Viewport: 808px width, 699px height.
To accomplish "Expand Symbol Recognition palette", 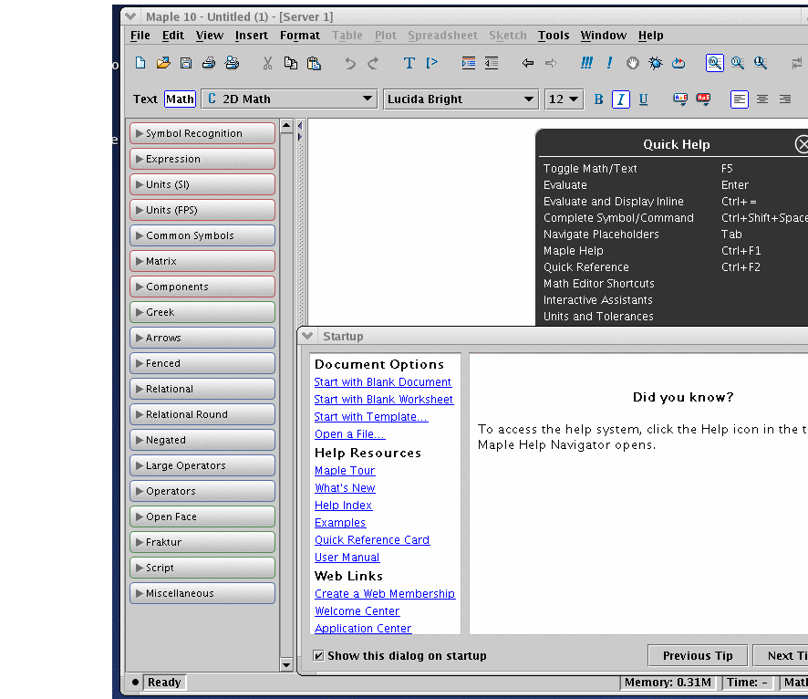I will (x=202, y=133).
